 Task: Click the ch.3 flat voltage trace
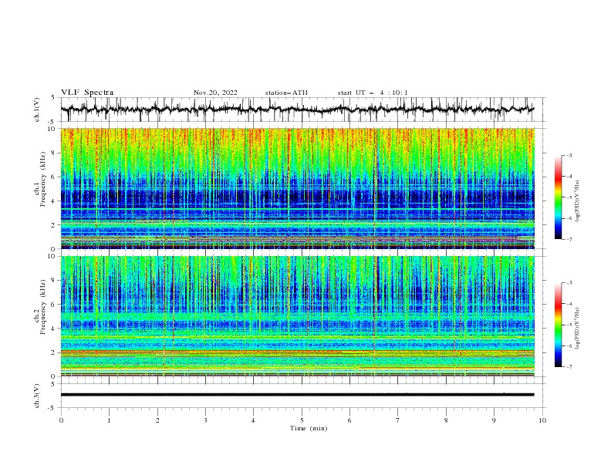coord(297,395)
